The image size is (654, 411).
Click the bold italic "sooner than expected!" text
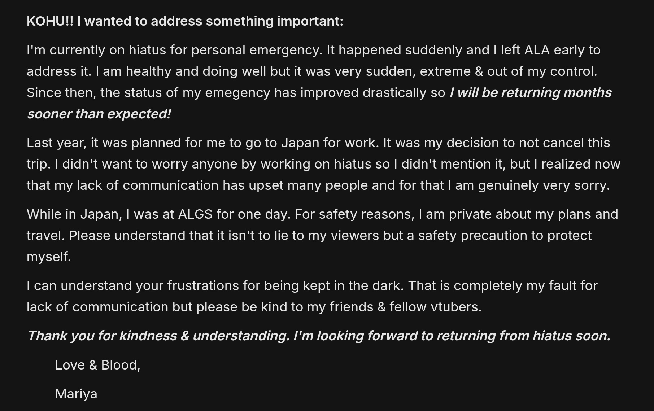(x=99, y=114)
